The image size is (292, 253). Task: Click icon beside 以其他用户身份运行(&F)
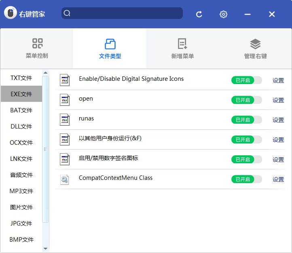pos(65,139)
